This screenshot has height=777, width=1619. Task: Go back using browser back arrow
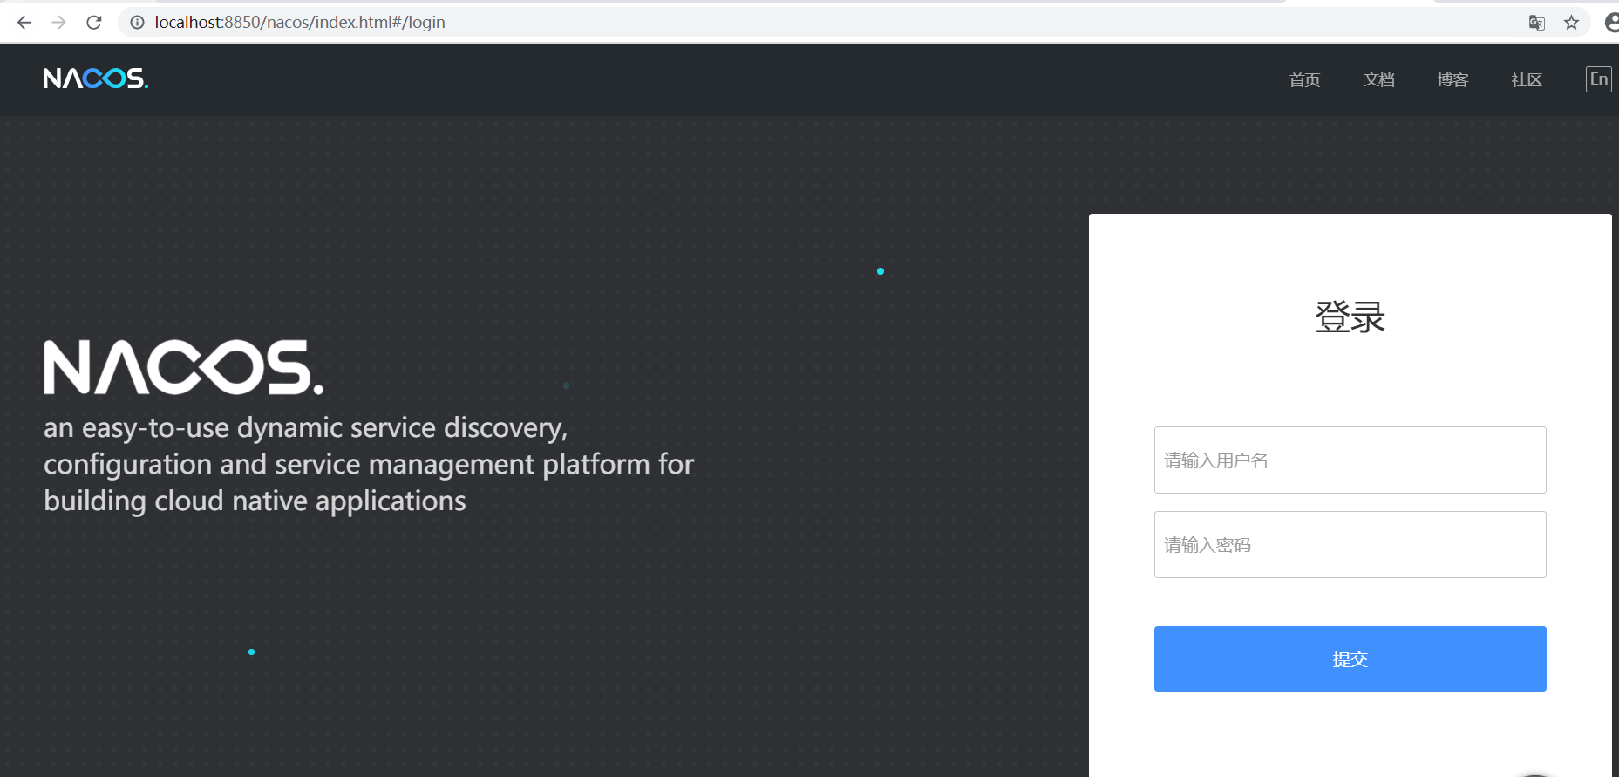point(24,23)
